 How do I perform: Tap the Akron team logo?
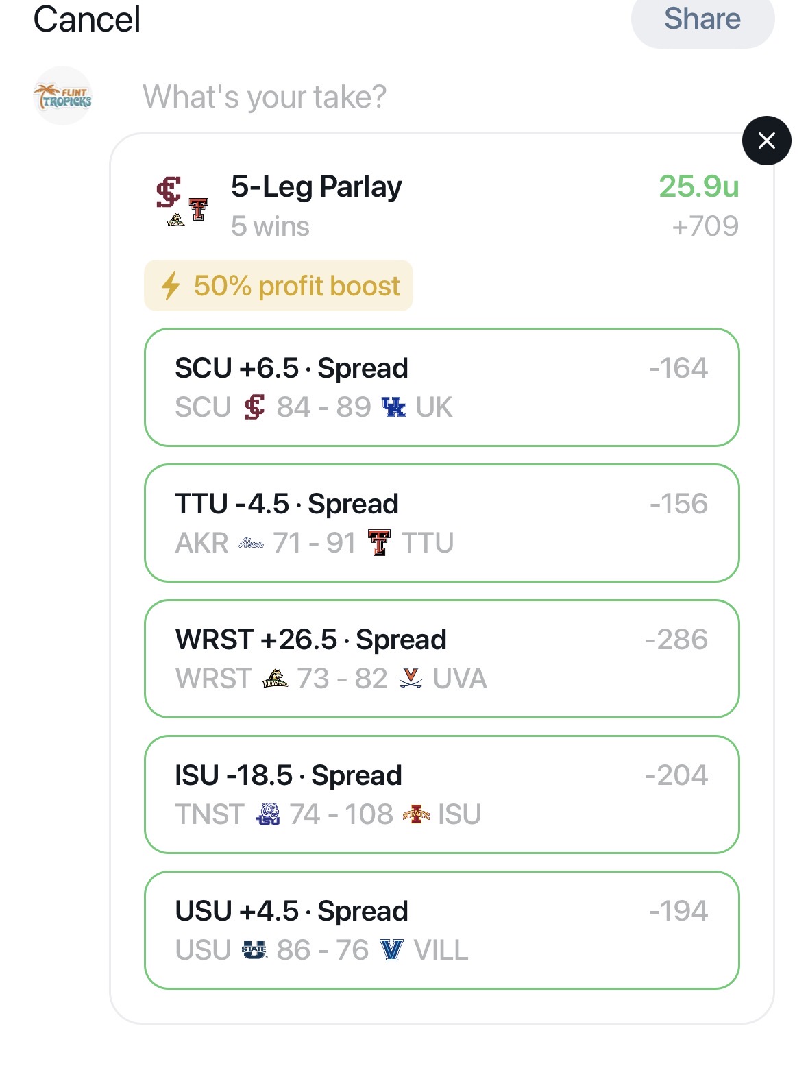pos(251,544)
